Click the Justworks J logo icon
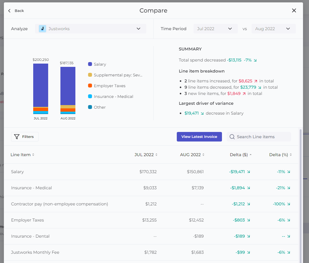This screenshot has height=263, width=309. [42, 29]
